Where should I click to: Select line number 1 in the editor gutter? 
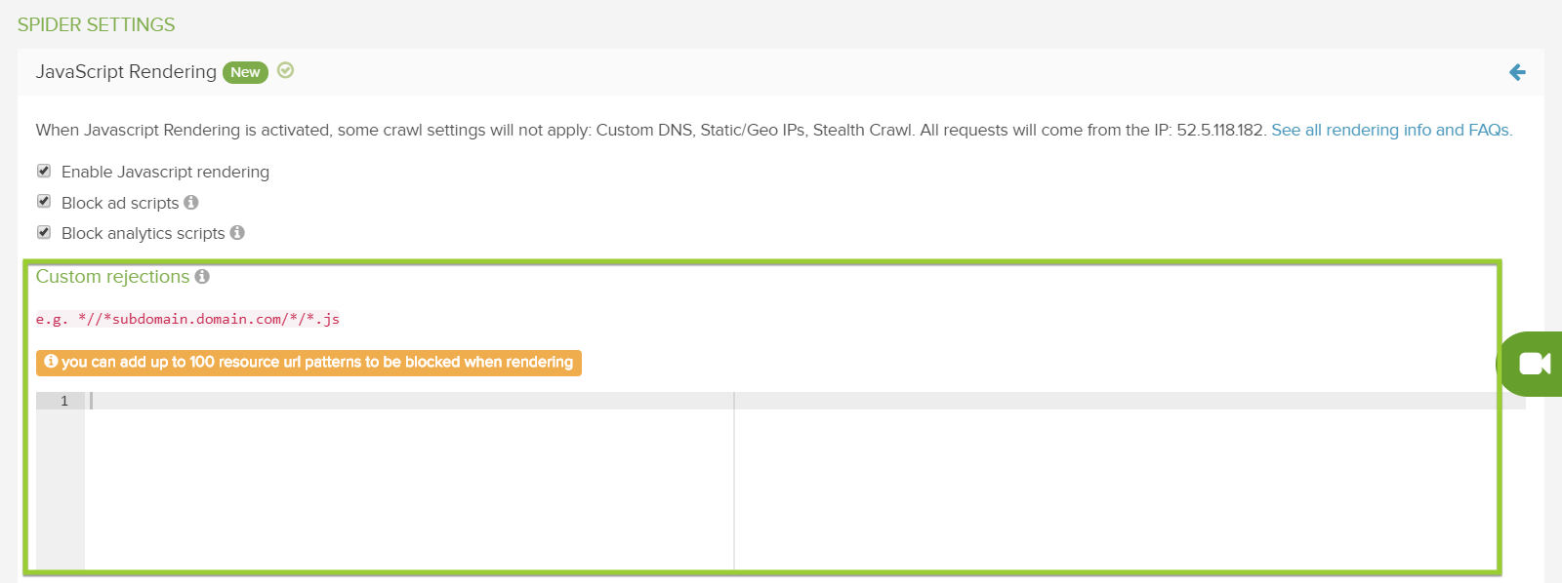tap(64, 401)
